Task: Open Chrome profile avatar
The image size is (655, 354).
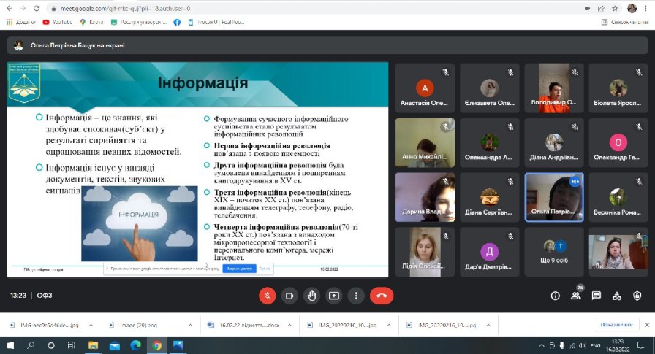Action: (632, 8)
